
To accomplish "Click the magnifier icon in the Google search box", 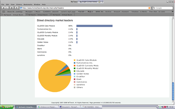I will click(154, 8).
